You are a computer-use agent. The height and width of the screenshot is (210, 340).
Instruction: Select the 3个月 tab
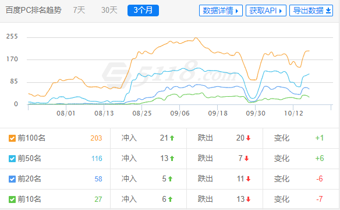143,10
